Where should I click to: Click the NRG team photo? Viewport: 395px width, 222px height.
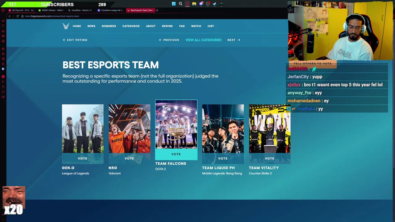tap(129, 129)
